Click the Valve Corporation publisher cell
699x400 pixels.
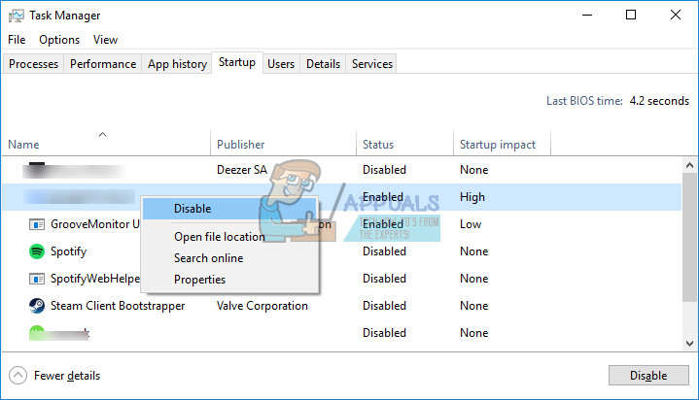(x=262, y=306)
